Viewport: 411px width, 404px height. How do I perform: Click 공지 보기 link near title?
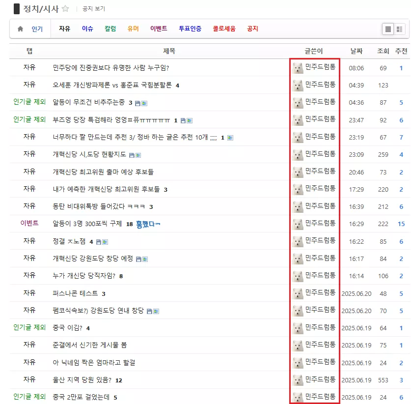coord(94,9)
